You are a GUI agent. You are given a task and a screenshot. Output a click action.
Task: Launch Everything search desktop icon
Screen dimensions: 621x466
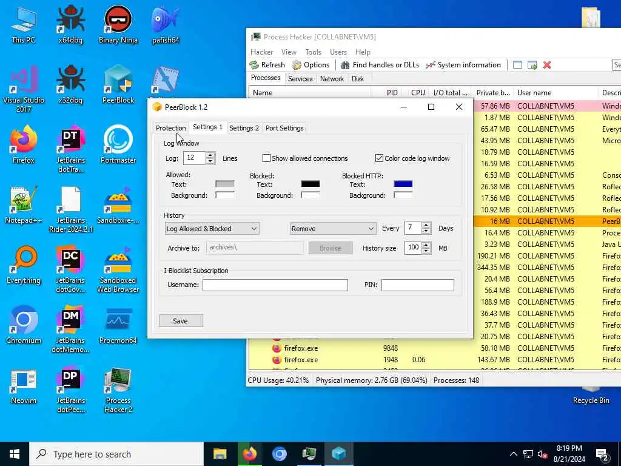pos(24,266)
